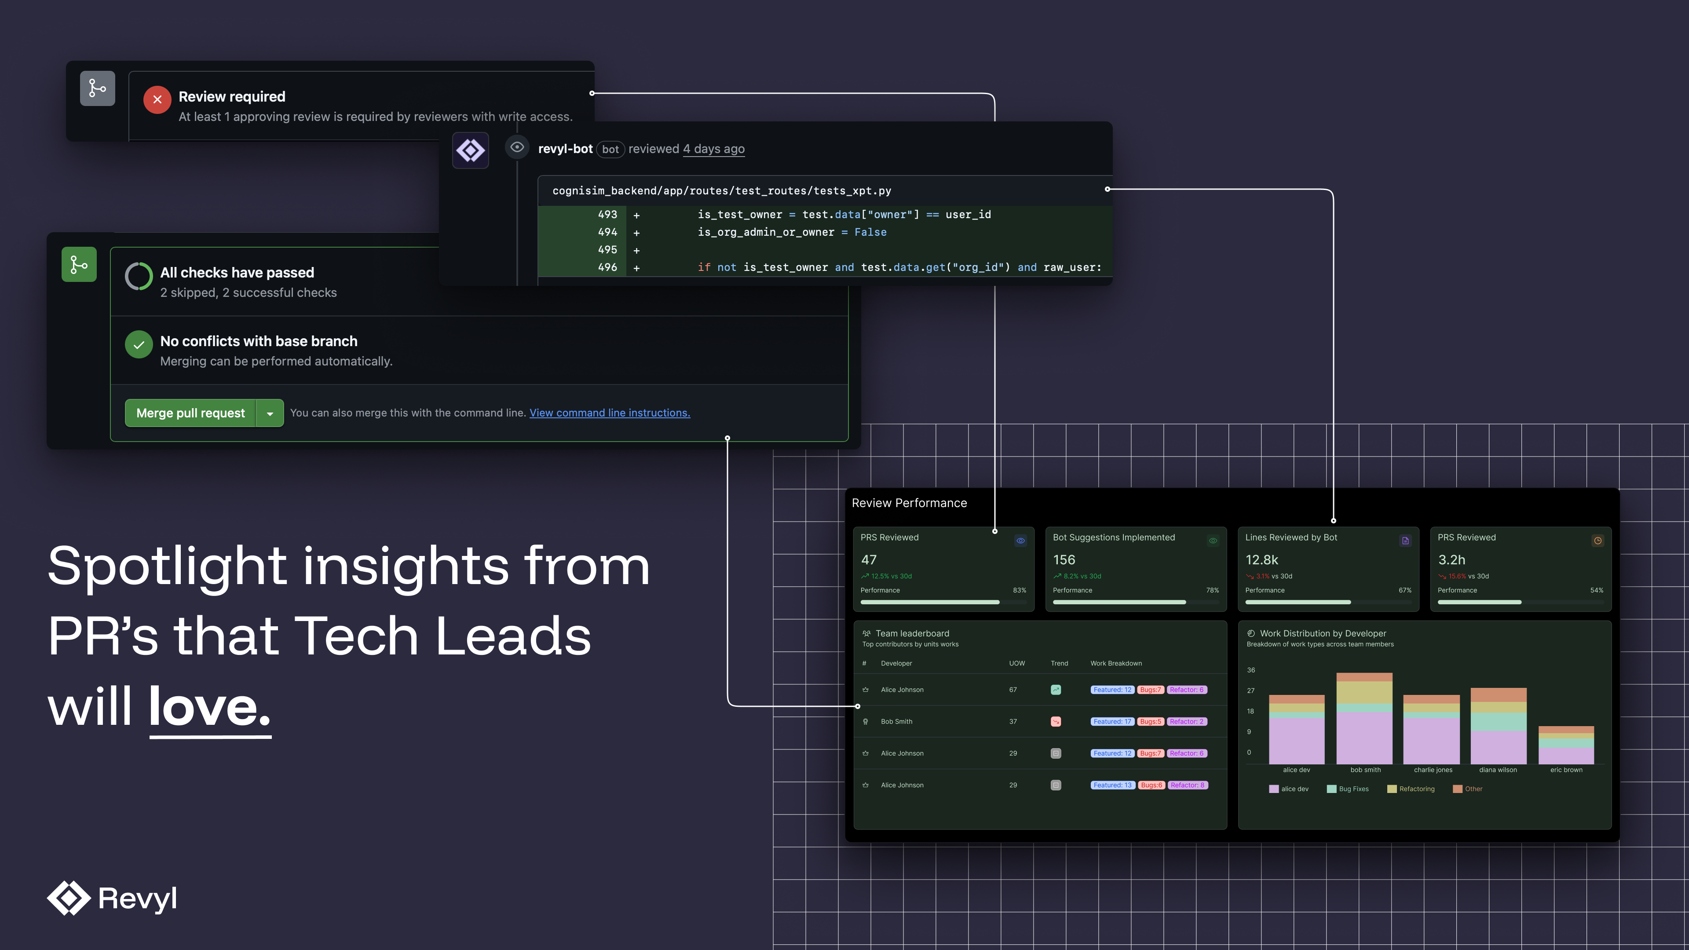Click the green git merge icon beside All checks passed

[x=79, y=264]
